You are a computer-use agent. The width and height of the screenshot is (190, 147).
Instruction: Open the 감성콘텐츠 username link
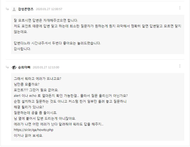pos(26,9)
